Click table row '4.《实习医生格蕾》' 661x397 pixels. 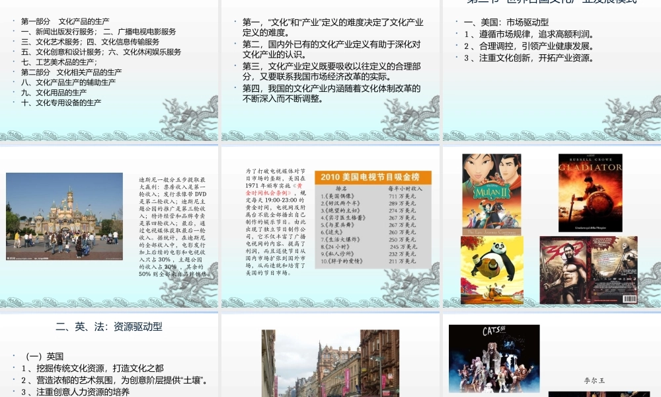[369, 218]
